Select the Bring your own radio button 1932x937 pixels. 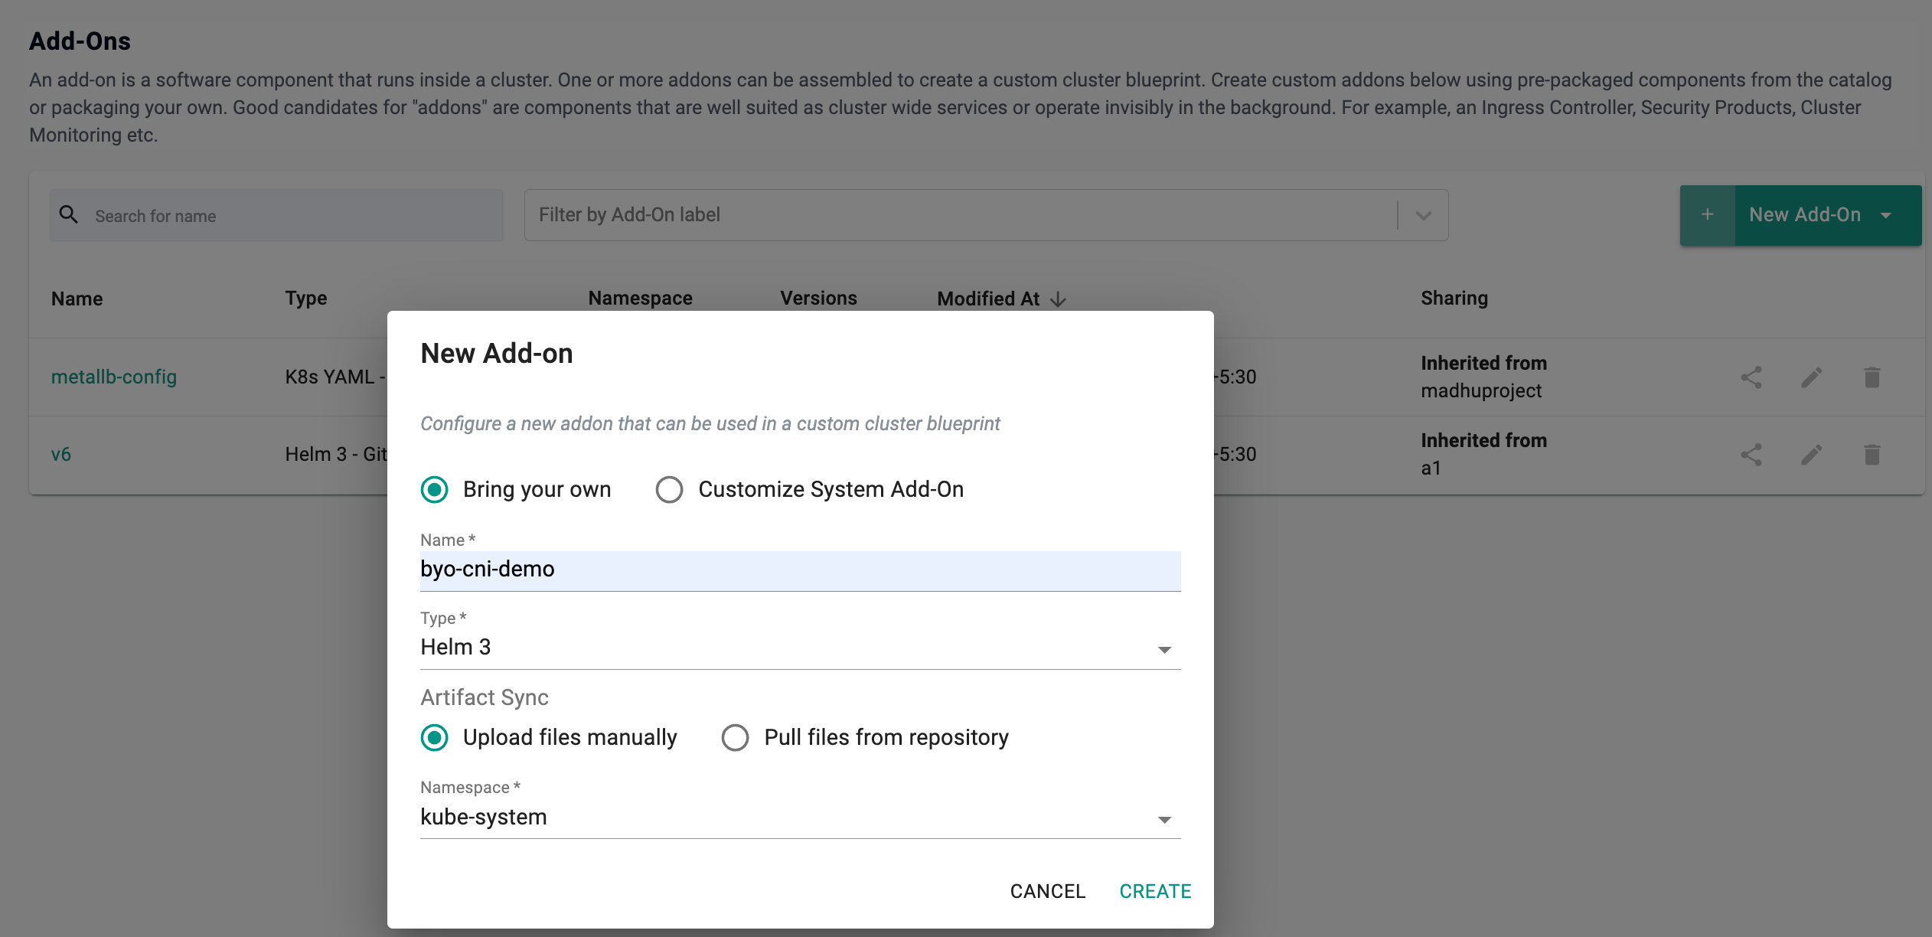click(435, 490)
